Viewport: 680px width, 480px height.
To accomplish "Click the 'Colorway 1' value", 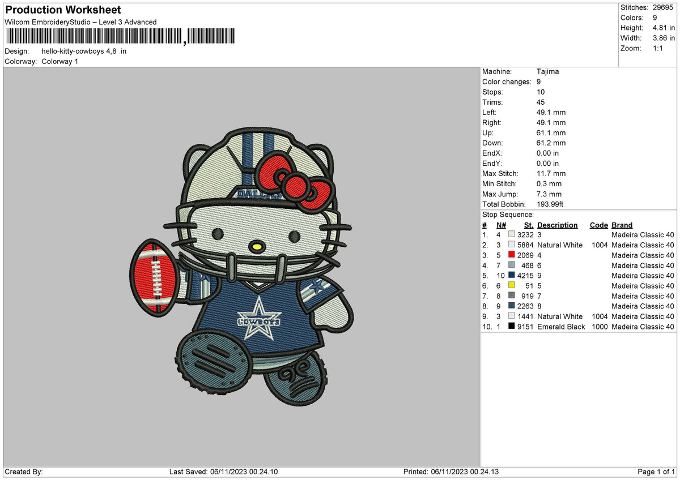I will point(60,61).
